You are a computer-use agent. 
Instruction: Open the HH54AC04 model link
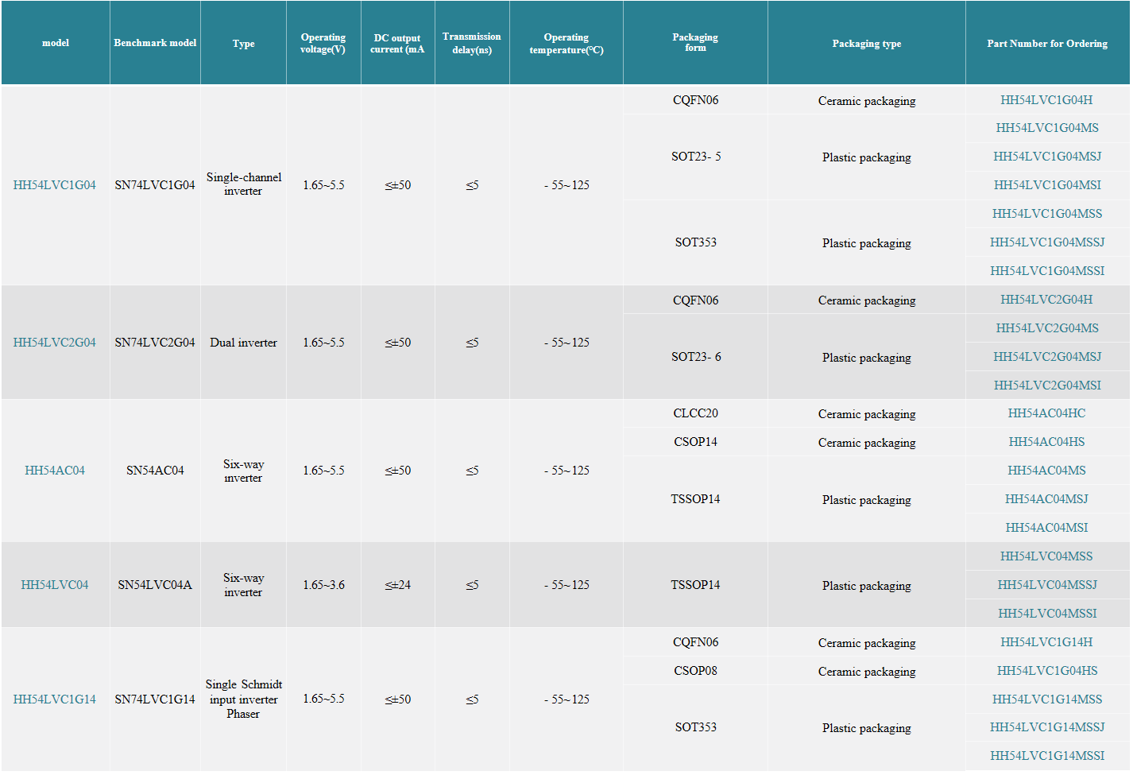tap(54, 471)
